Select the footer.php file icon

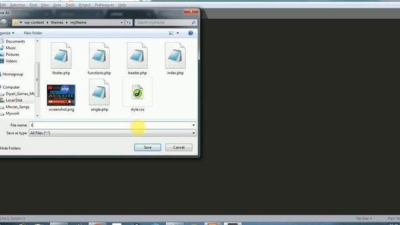(61, 56)
